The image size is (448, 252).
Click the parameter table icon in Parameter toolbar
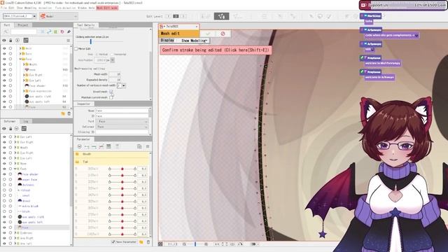108,146
